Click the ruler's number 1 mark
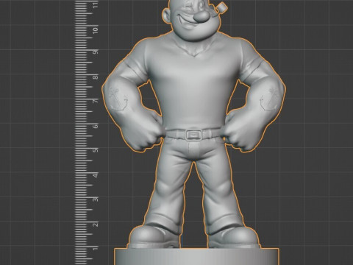Image resolution: width=353 pixels, height=265 pixels. tap(96, 248)
